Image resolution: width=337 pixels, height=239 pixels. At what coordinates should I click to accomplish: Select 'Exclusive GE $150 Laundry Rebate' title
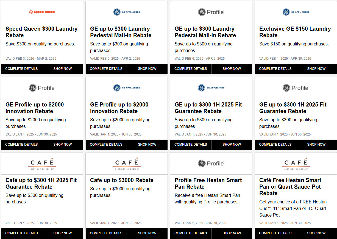coord(295,32)
